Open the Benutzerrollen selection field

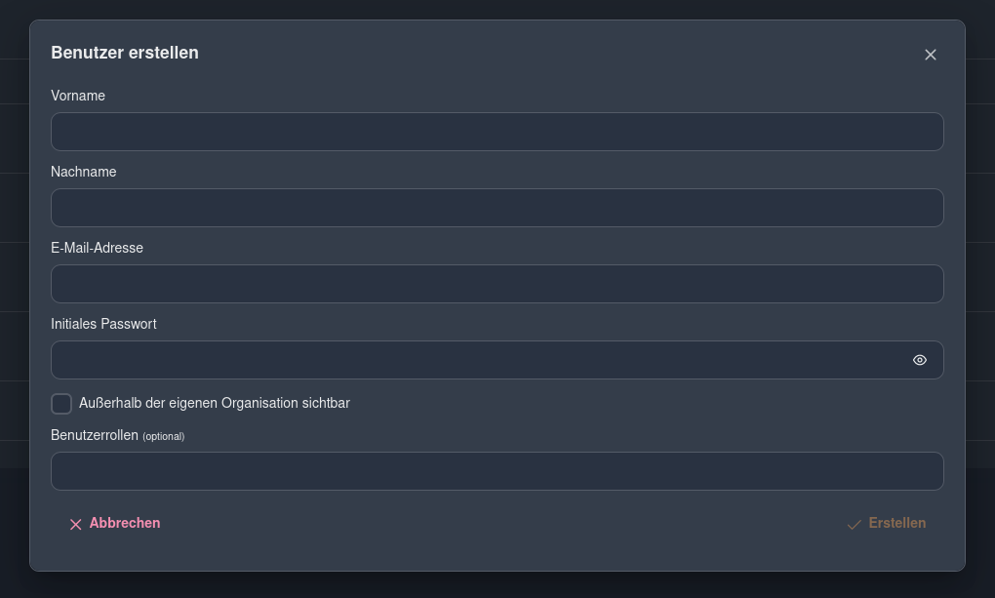click(x=497, y=471)
